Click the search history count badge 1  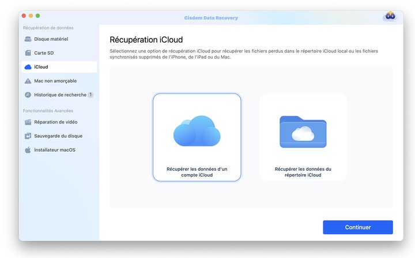click(90, 95)
